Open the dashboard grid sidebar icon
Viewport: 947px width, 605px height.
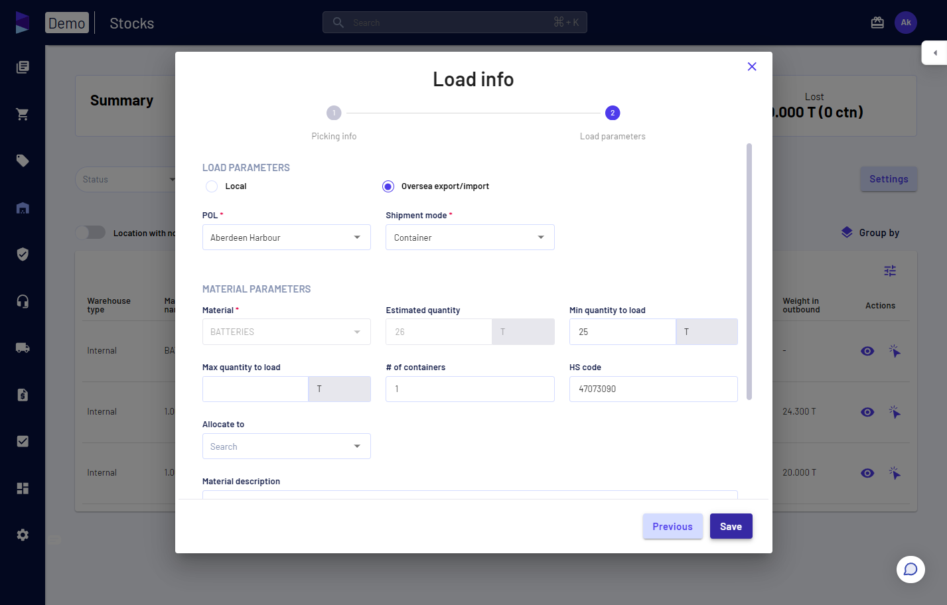click(23, 488)
